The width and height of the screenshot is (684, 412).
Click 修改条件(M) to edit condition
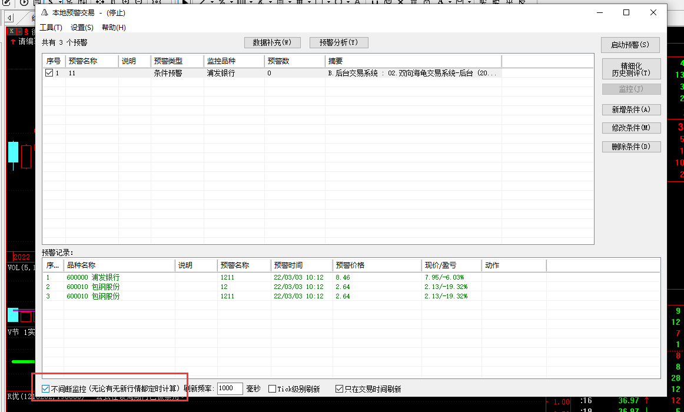[x=631, y=128]
